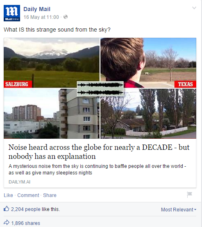
Task: Open the Daily Mail page name link
Action: (37, 9)
